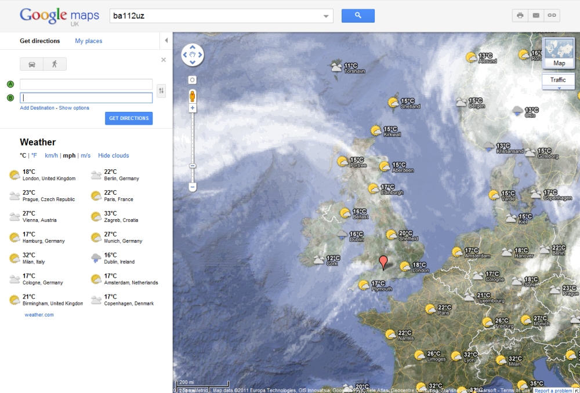Image resolution: width=580 pixels, height=393 pixels.
Task: Click the zoom slider handle
Action: 193,166
